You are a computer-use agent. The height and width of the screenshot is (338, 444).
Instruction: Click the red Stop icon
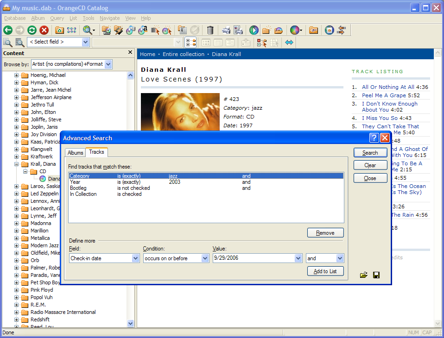[x=44, y=30]
